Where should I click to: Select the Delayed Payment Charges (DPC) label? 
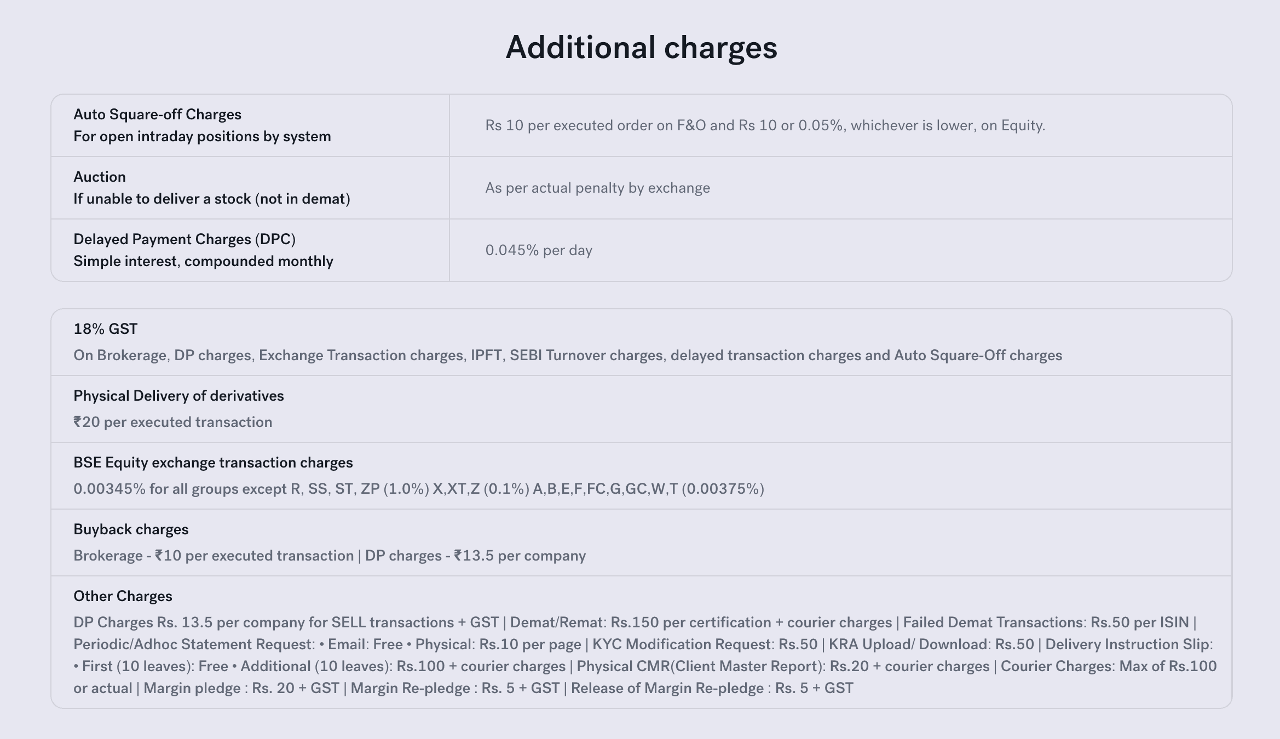(x=184, y=239)
